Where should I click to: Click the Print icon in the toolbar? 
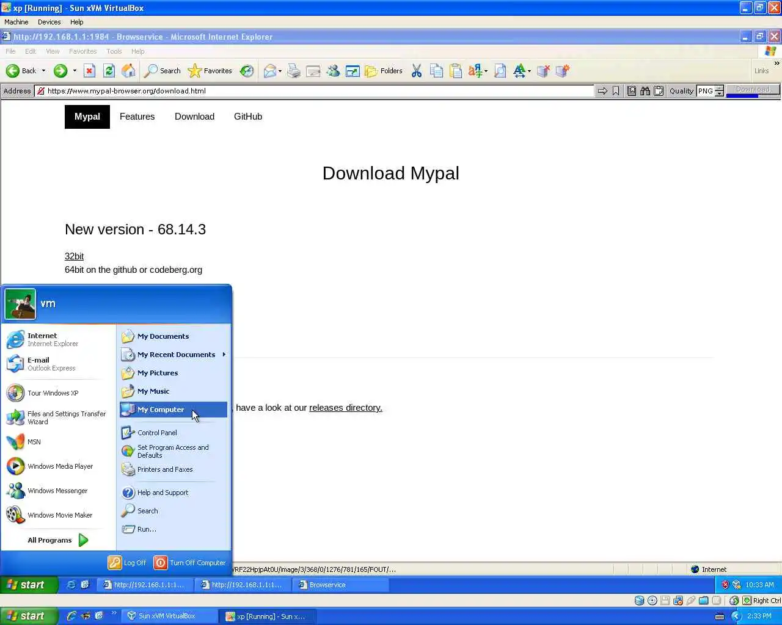tap(294, 71)
